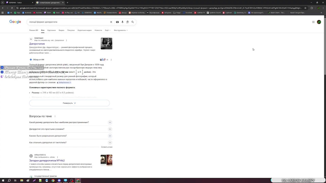Open File Explorer from the taskbar
The image size is (326, 183).
(x=22, y=180)
